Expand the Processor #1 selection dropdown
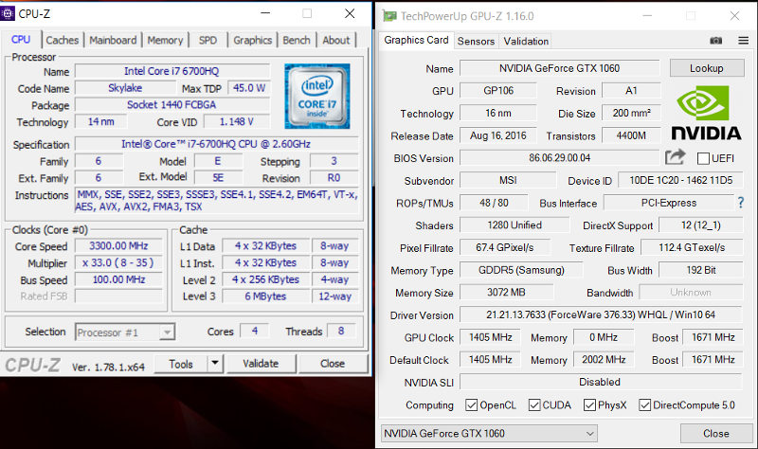 [167, 332]
